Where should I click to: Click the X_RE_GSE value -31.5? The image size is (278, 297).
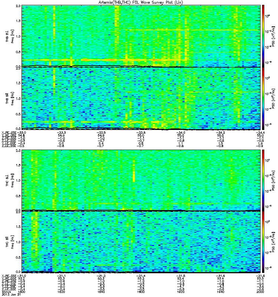coord(181,276)
